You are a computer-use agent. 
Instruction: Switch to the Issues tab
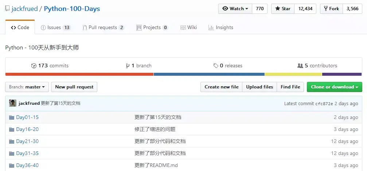[56, 28]
